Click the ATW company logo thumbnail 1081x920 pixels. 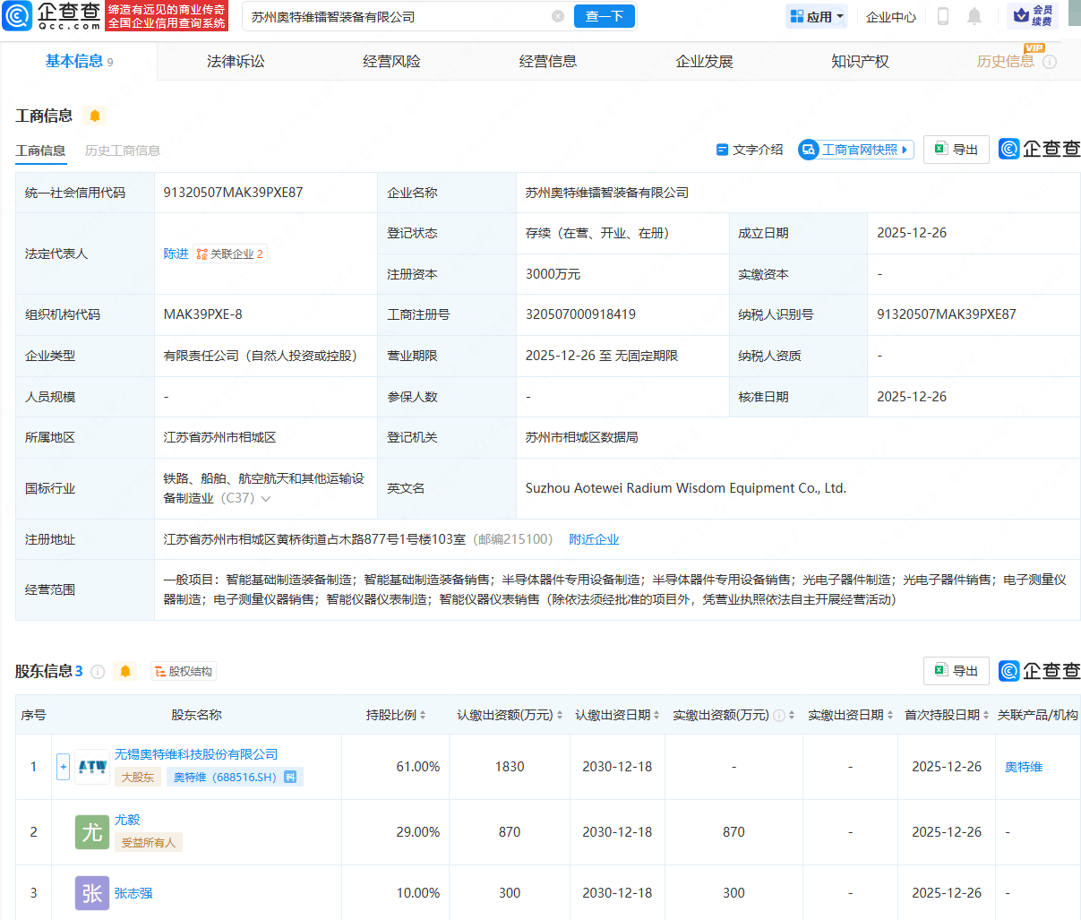[x=92, y=767]
